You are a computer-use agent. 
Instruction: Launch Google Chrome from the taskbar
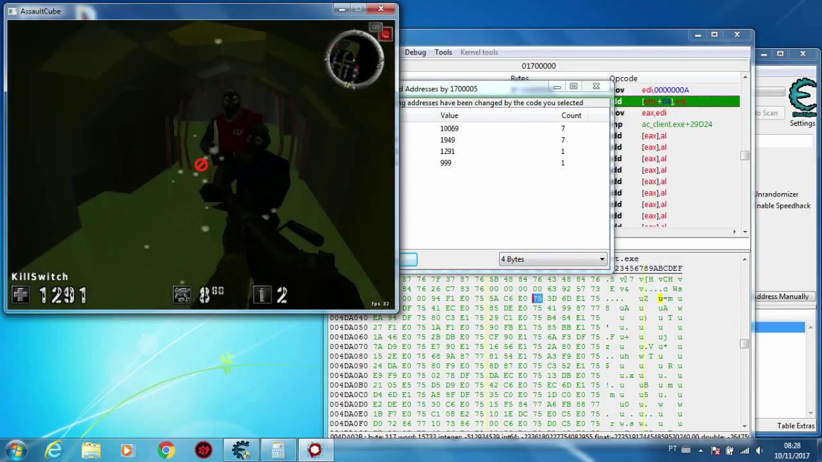point(166,450)
